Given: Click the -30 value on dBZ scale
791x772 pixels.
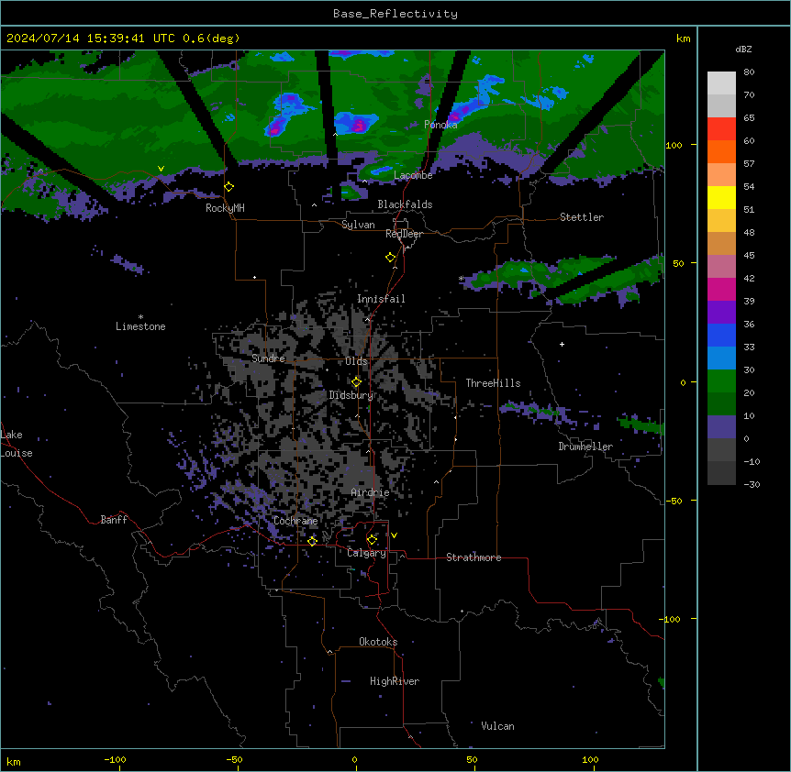Looking at the screenshot, I should (x=752, y=485).
